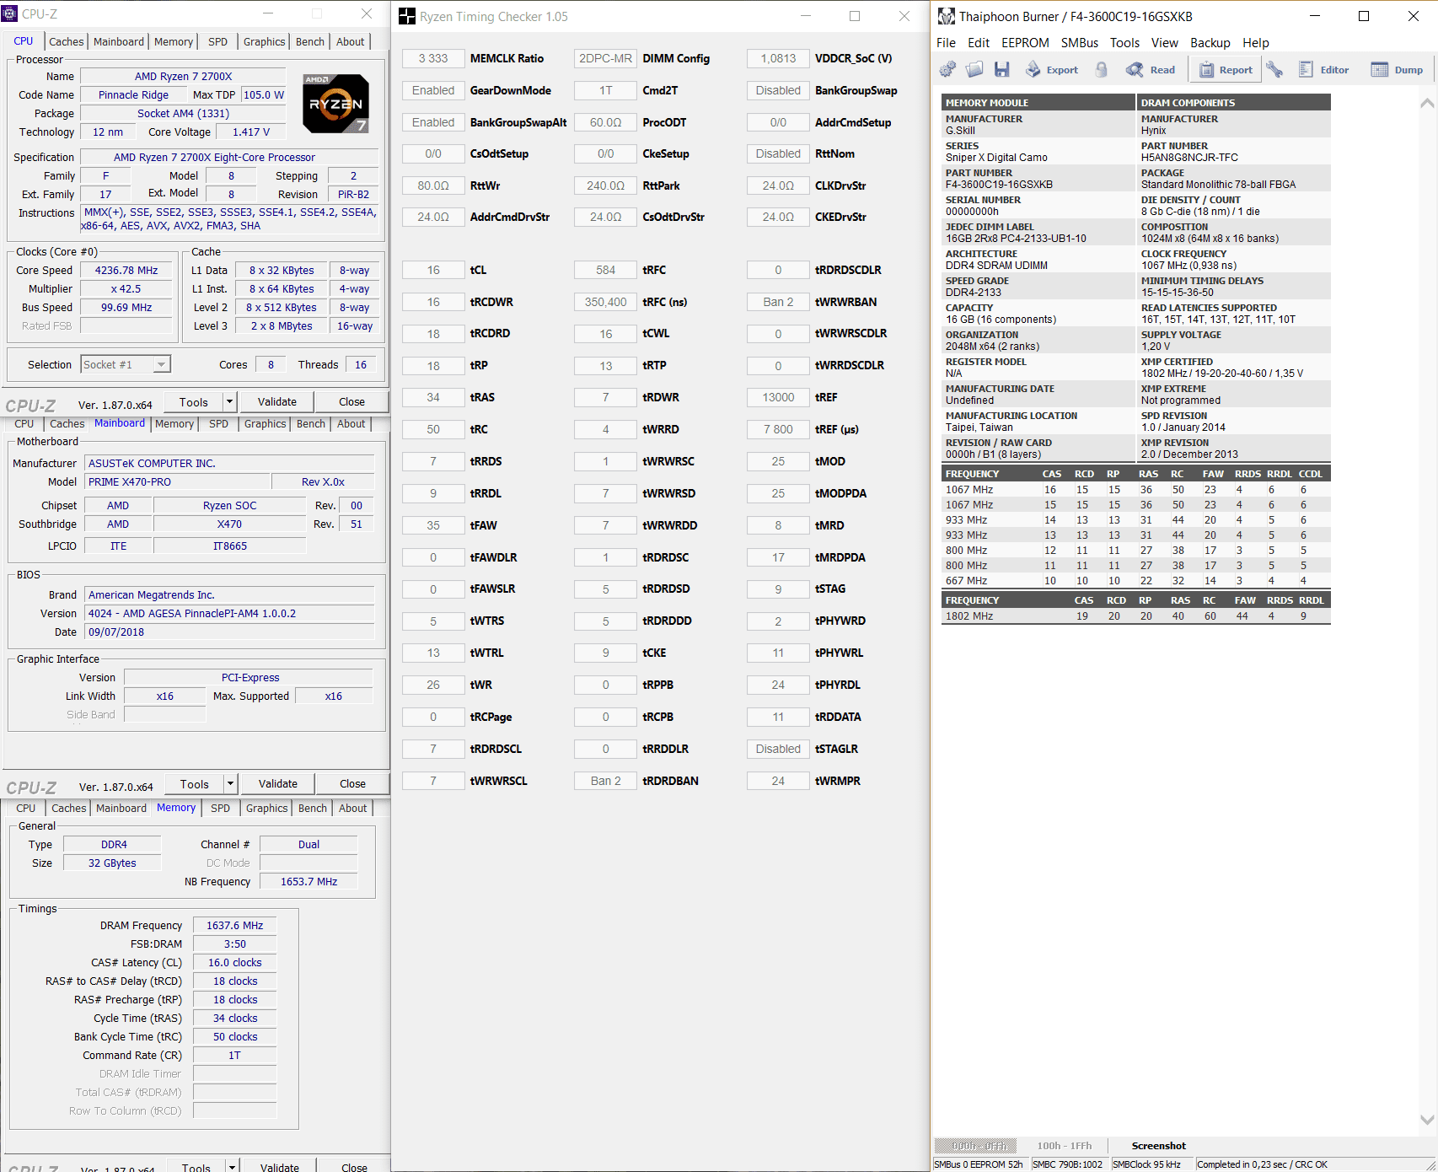Click Close button in top CPU-Z window
This screenshot has height=1172, width=1438.
(x=352, y=402)
